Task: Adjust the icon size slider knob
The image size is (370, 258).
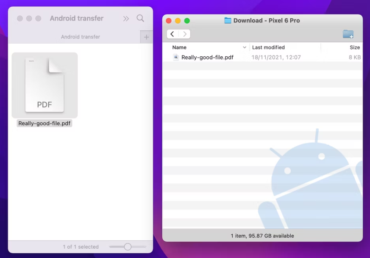Action: pos(128,247)
